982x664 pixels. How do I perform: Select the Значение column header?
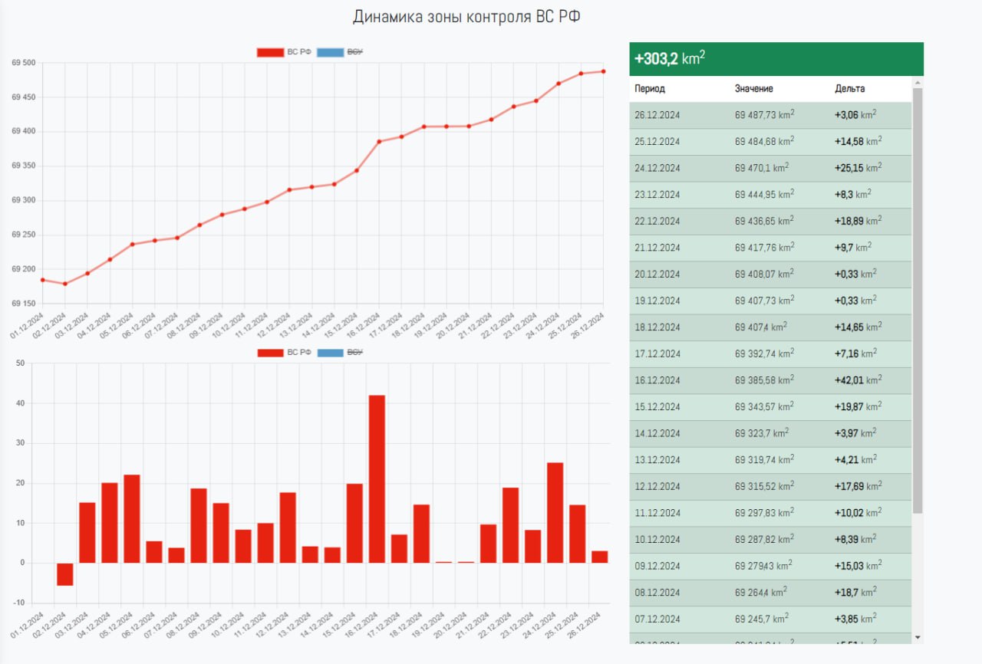(753, 89)
